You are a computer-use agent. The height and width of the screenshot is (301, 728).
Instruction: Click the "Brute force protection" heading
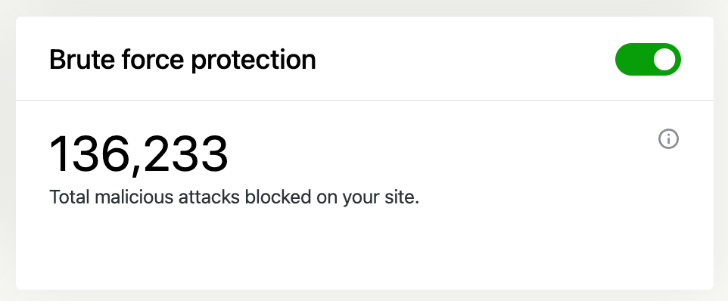click(x=182, y=61)
